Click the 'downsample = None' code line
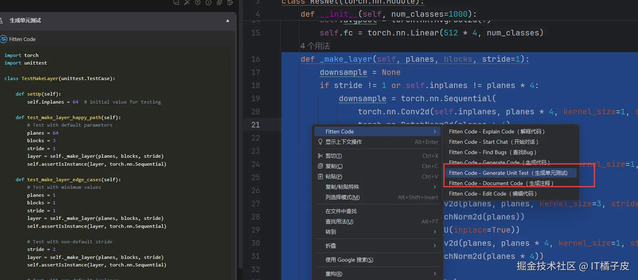 [x=360, y=72]
